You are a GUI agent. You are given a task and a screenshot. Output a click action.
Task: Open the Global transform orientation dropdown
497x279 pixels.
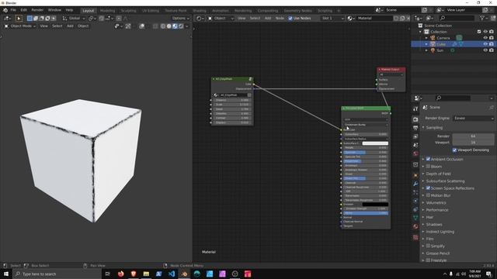[x=74, y=19]
